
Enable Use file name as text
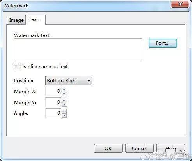(x=16, y=67)
